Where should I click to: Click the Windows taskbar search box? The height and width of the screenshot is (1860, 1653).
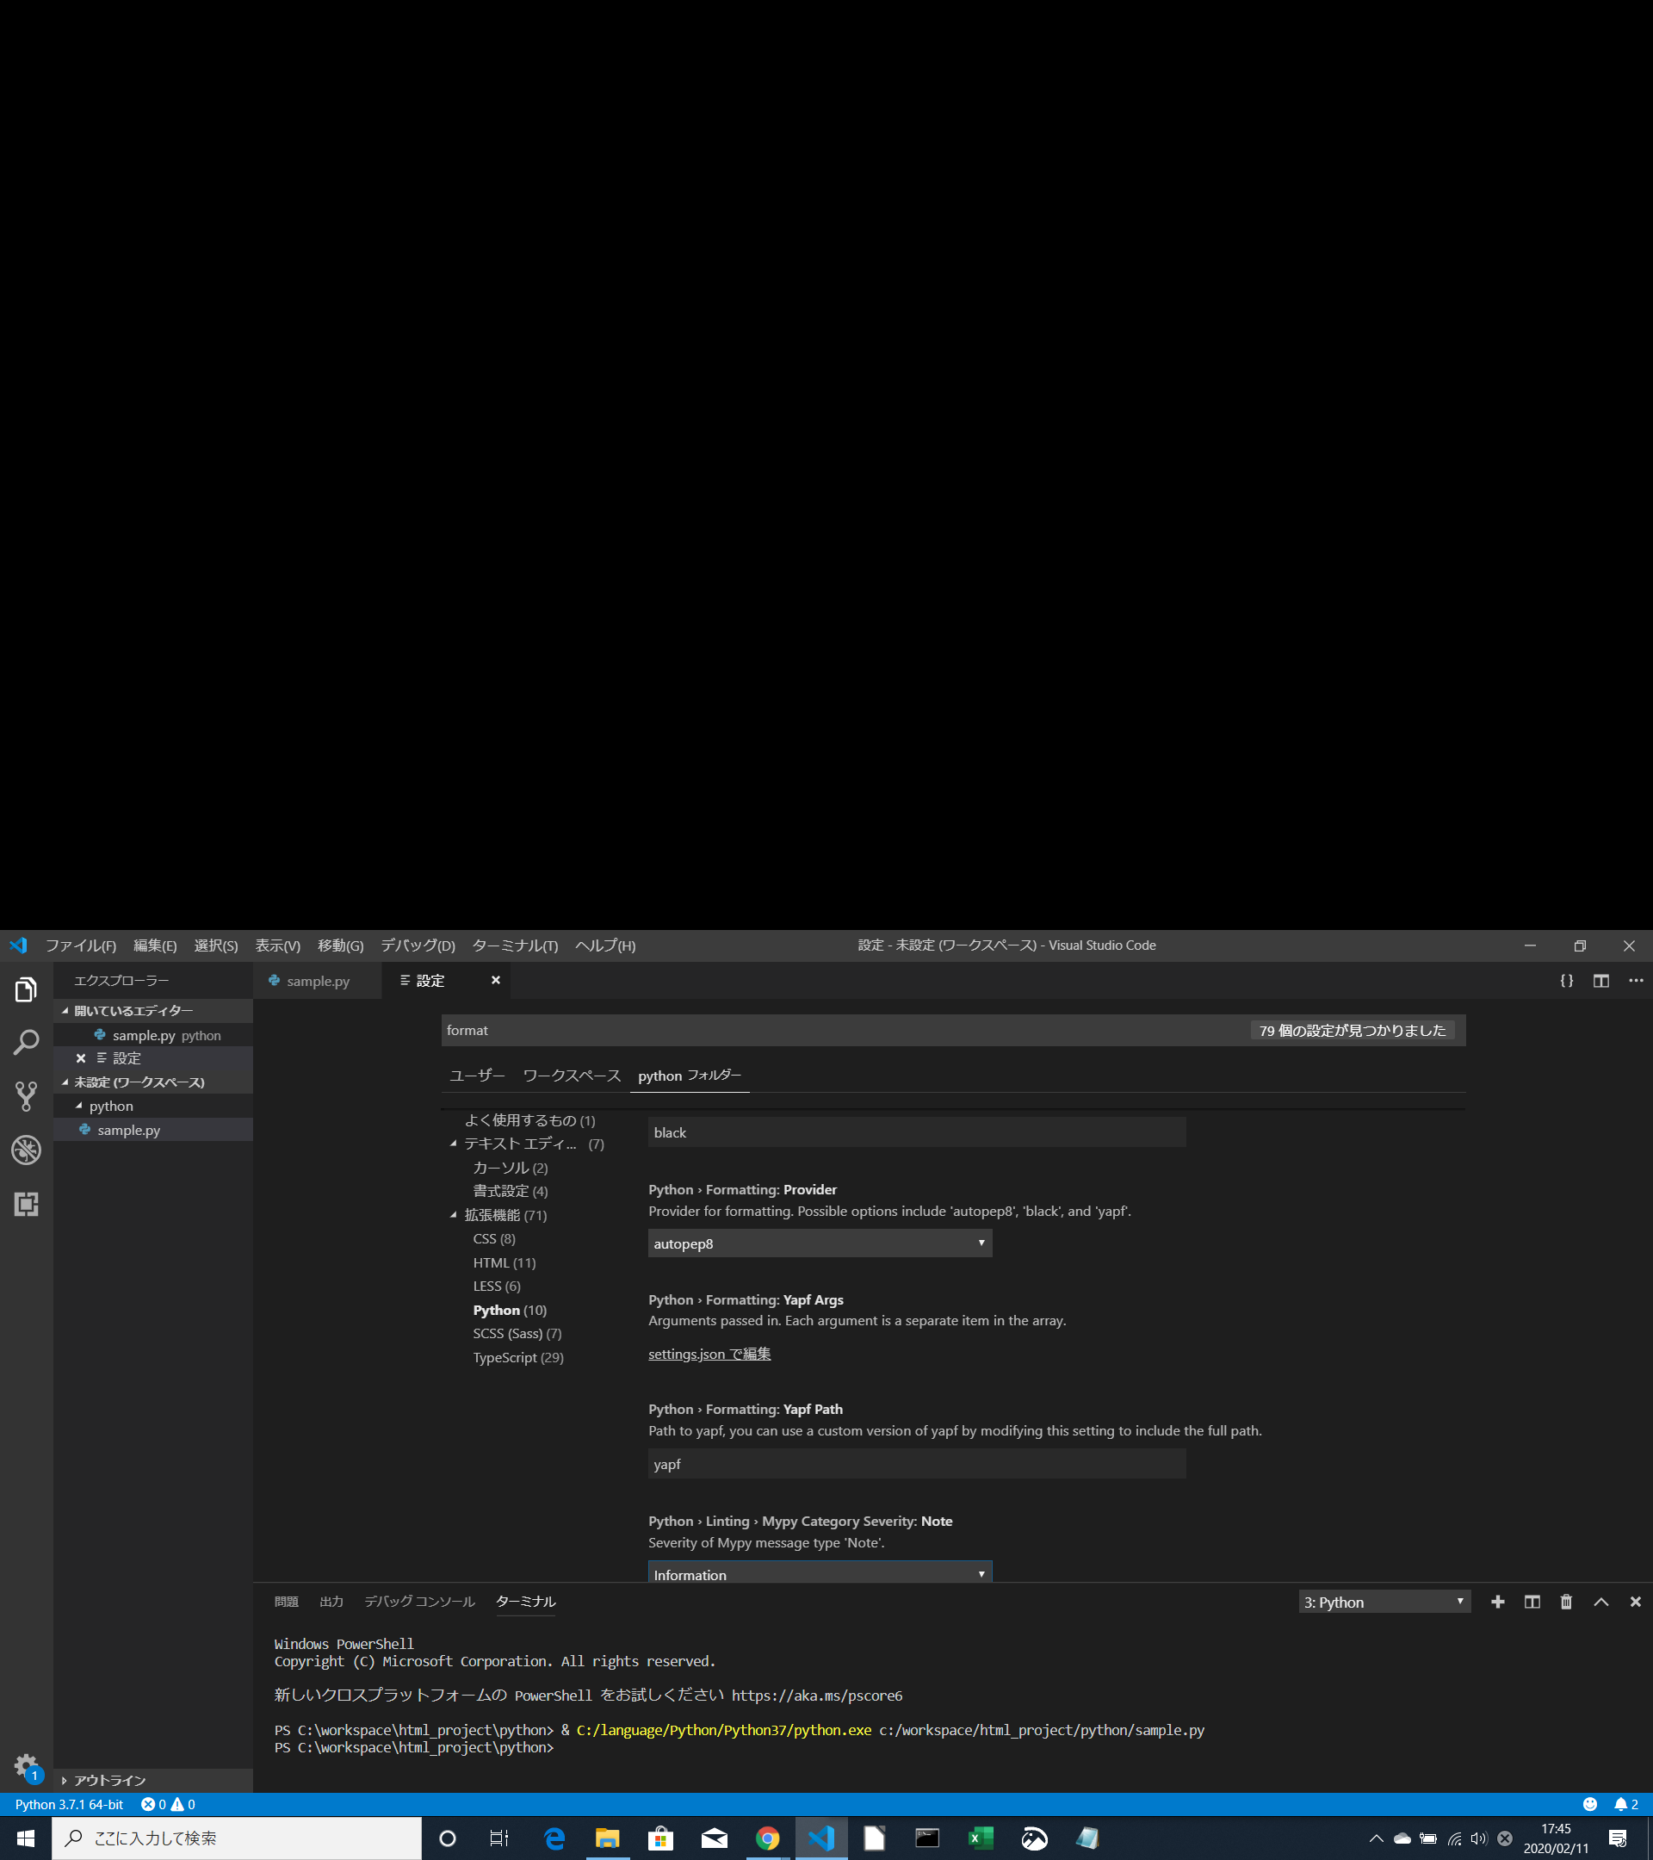coord(237,1838)
